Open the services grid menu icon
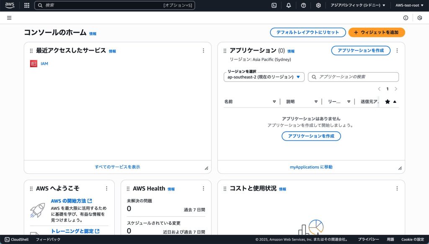The image size is (429, 244). click(27, 5)
